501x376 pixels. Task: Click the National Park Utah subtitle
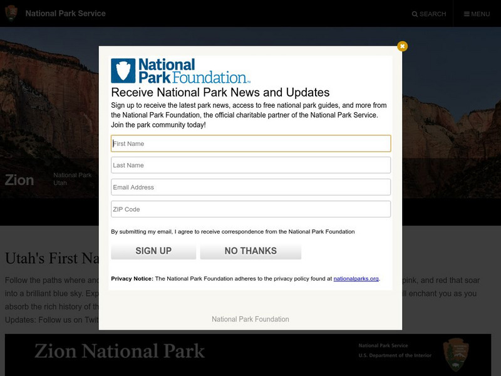click(x=72, y=179)
